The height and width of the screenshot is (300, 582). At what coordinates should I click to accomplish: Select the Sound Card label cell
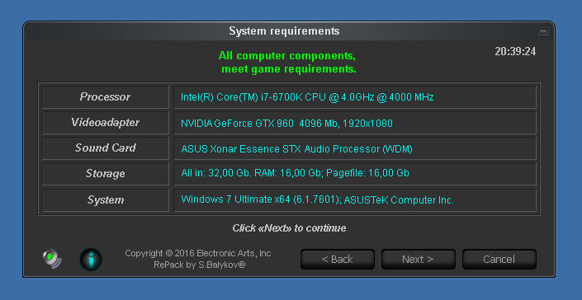105,148
